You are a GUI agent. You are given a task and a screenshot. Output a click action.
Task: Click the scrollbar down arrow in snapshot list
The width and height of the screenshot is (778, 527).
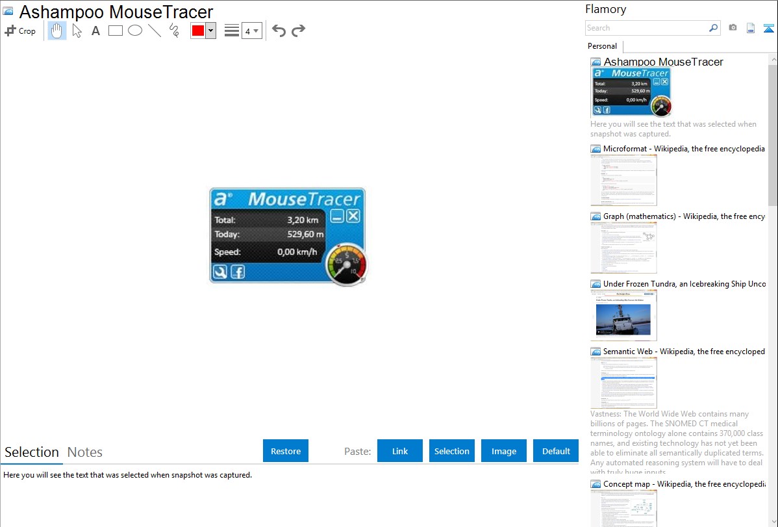[x=773, y=522]
